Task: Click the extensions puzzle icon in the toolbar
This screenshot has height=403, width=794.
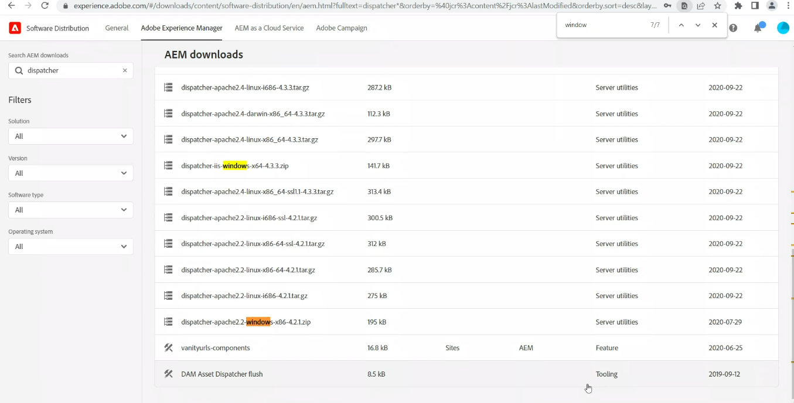Action: click(x=738, y=6)
